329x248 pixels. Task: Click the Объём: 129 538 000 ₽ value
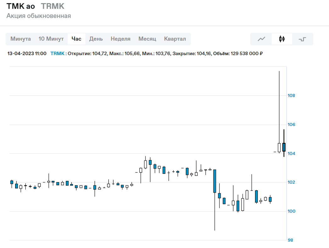238,54
